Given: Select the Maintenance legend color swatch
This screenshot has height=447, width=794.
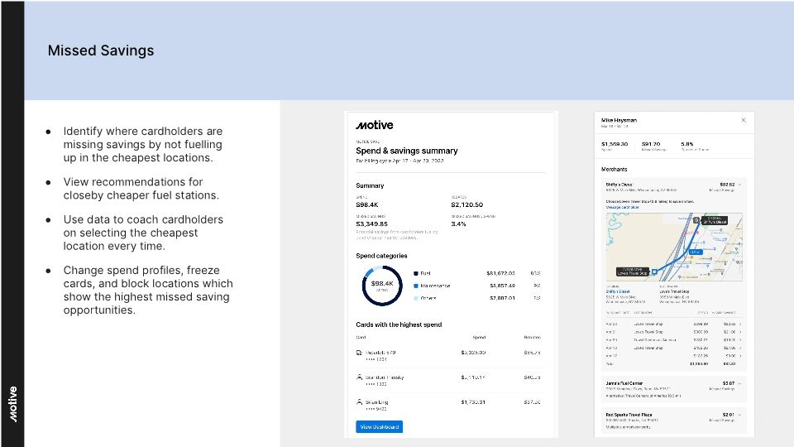Looking at the screenshot, I should point(416,286).
